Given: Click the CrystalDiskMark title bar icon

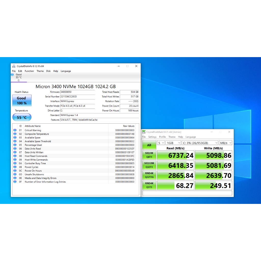Looking at the screenshot, I should click(144, 132).
